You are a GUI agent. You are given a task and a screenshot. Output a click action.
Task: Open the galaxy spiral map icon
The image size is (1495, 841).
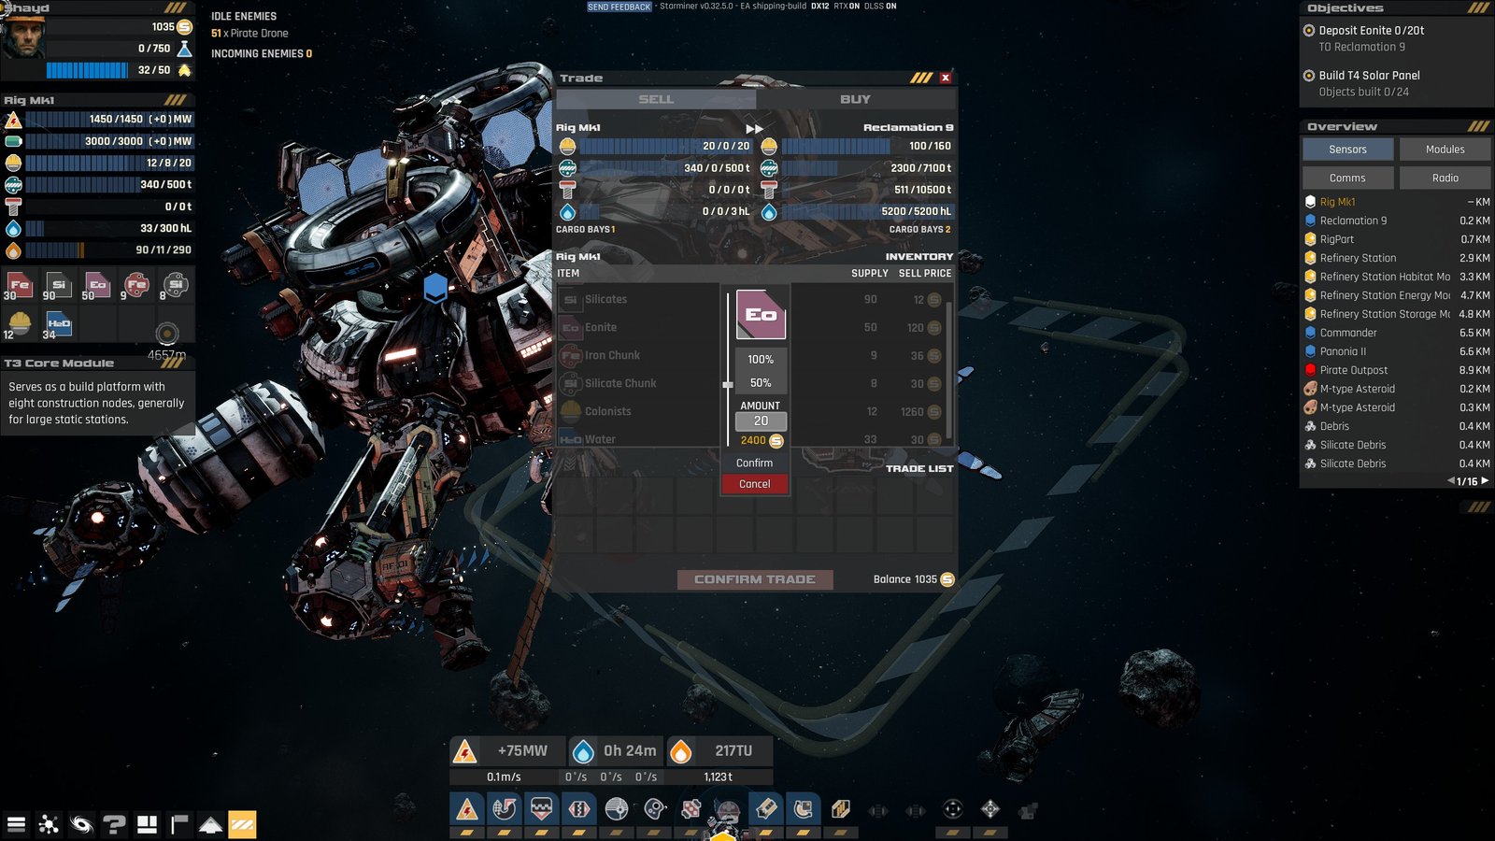coord(81,824)
